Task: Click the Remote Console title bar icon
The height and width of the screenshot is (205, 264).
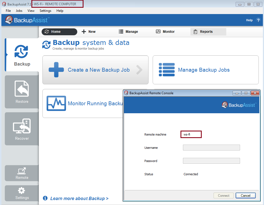Action: pos(126,93)
